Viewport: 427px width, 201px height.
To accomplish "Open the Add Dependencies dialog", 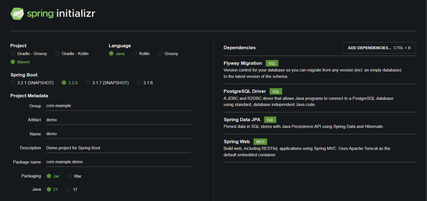I will (379, 48).
